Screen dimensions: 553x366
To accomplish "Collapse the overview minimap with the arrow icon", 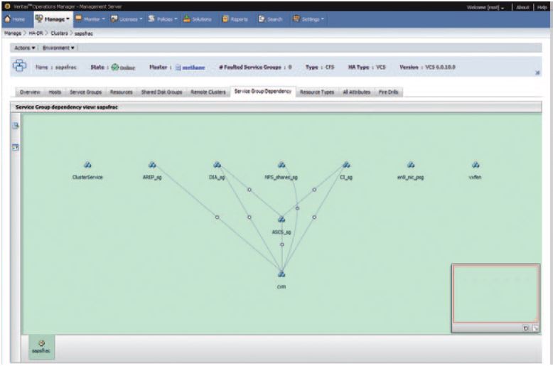I will [535, 328].
